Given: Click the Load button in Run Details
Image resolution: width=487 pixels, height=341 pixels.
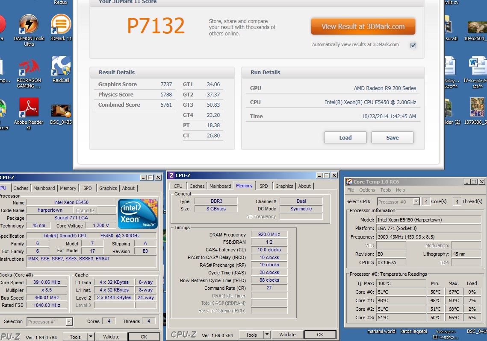Looking at the screenshot, I should (x=345, y=138).
